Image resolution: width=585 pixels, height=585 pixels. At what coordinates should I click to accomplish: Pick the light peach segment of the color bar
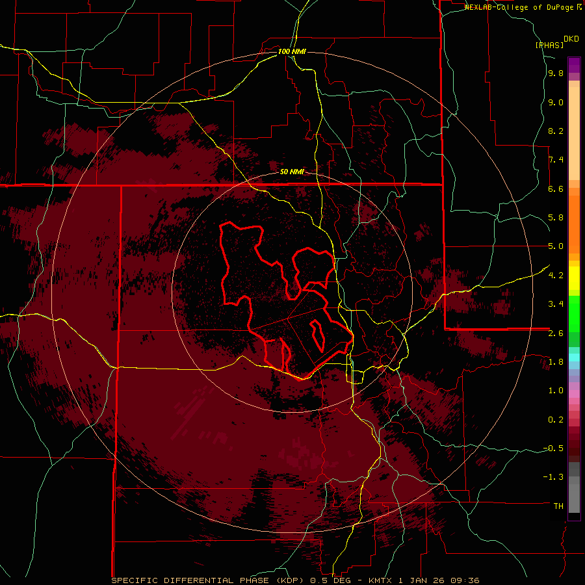pyautogui.click(x=574, y=133)
